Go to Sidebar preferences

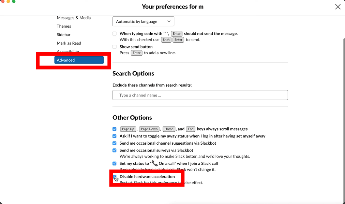click(63, 35)
